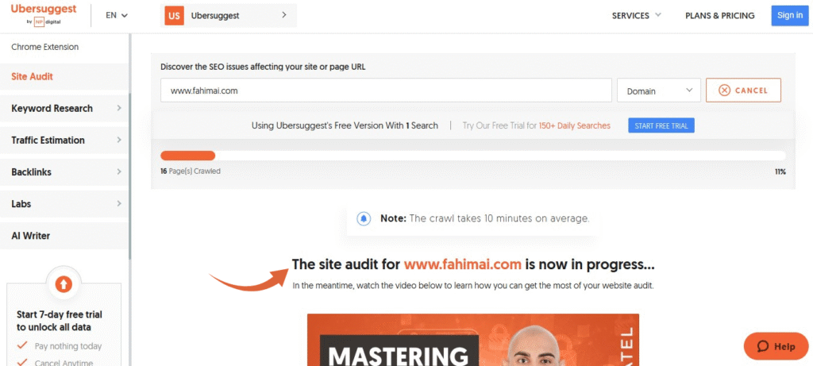Screen dimensions: 813x366
Task: Click the '16 Page(s) Crawled' text
Action: coord(191,171)
